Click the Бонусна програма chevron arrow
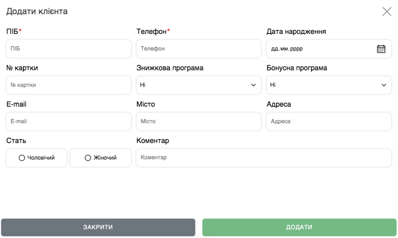The image size is (398, 238). coord(384,85)
